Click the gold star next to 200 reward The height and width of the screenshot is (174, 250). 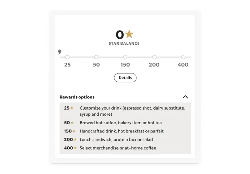pos(75,140)
